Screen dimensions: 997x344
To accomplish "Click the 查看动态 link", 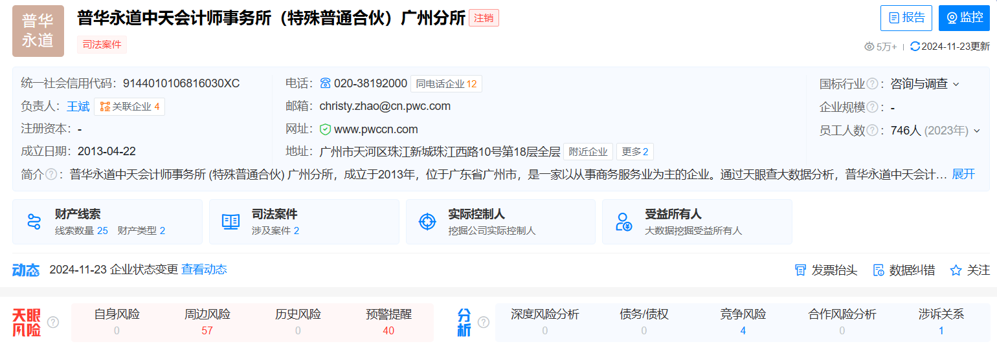I will tap(204, 270).
